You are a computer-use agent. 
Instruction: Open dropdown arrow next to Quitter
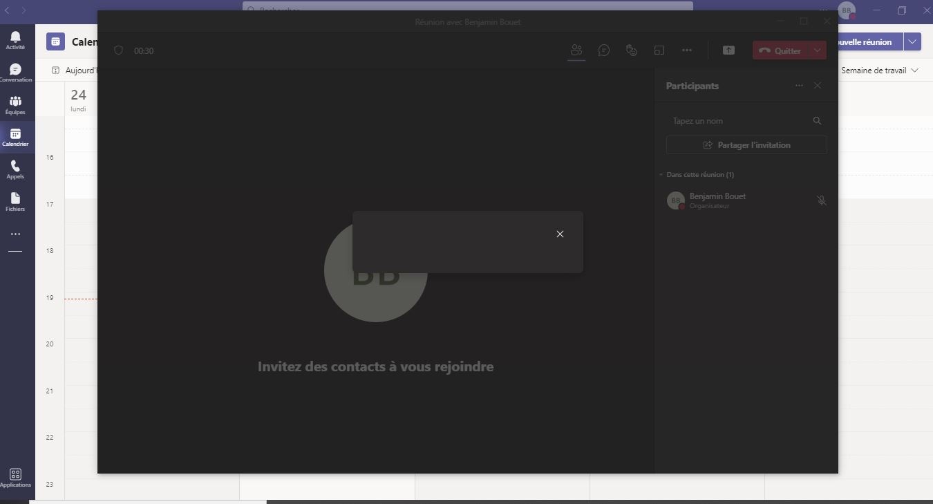click(818, 50)
